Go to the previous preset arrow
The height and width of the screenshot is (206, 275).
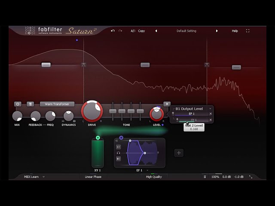(156, 31)
